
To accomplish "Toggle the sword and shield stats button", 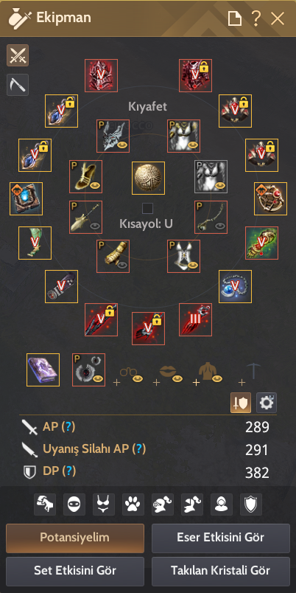I will tap(241, 403).
